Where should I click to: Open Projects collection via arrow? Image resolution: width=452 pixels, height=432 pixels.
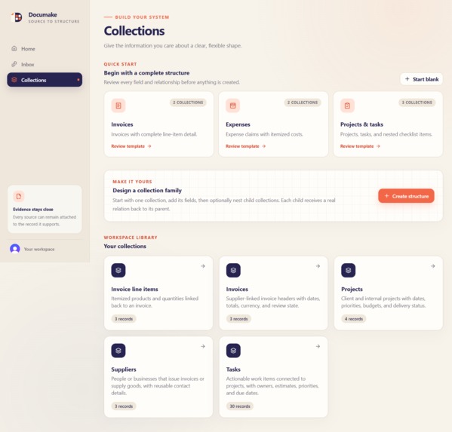click(x=433, y=266)
